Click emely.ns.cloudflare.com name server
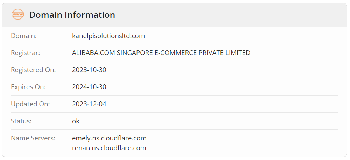Screen dimensions: 350x160 pyautogui.click(x=109, y=138)
